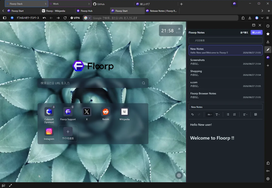Open the Floorp panel icon in sidebar
This screenshot has height=188, width=272.
click(x=268, y=58)
